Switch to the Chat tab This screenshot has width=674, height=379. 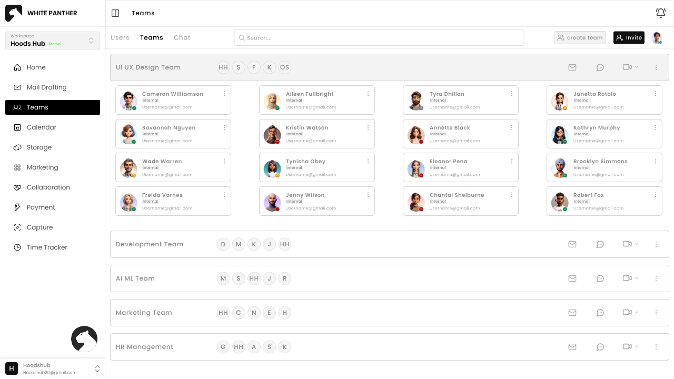point(182,38)
